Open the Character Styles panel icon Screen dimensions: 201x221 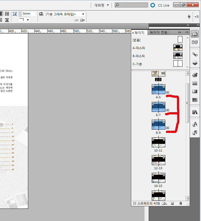[195, 124]
